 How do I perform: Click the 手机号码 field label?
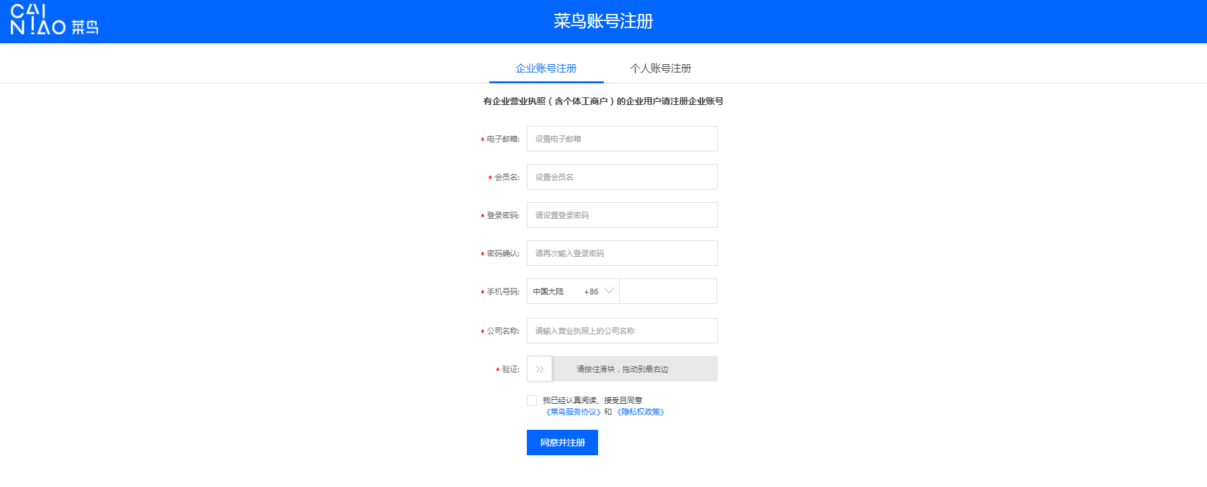(x=503, y=292)
